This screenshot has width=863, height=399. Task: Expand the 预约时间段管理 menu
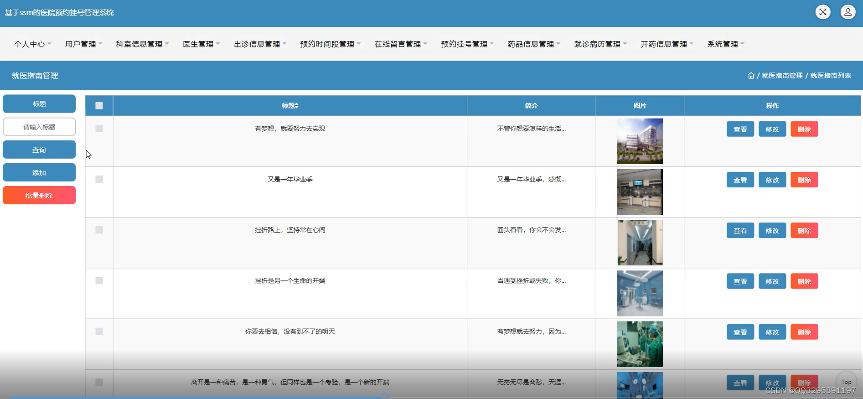tap(330, 44)
